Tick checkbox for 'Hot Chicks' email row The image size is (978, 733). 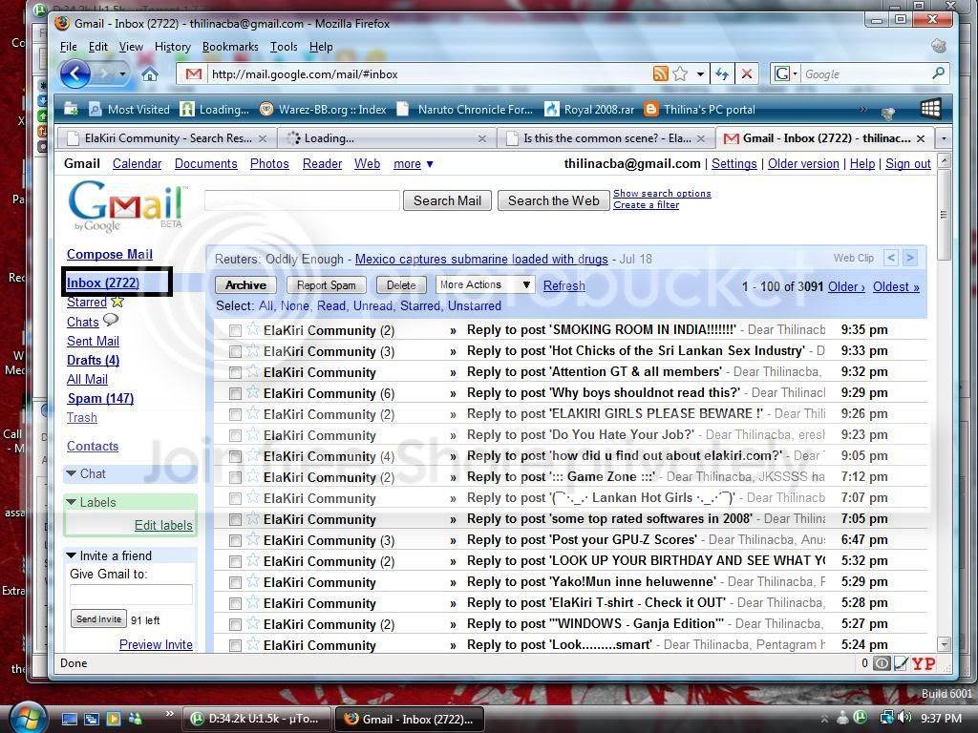pos(235,351)
